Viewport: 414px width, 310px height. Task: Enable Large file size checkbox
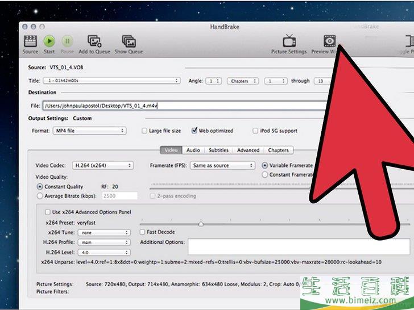point(144,131)
